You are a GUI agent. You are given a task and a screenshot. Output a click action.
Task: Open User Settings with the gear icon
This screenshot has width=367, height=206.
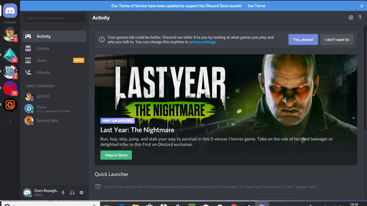pos(81,192)
